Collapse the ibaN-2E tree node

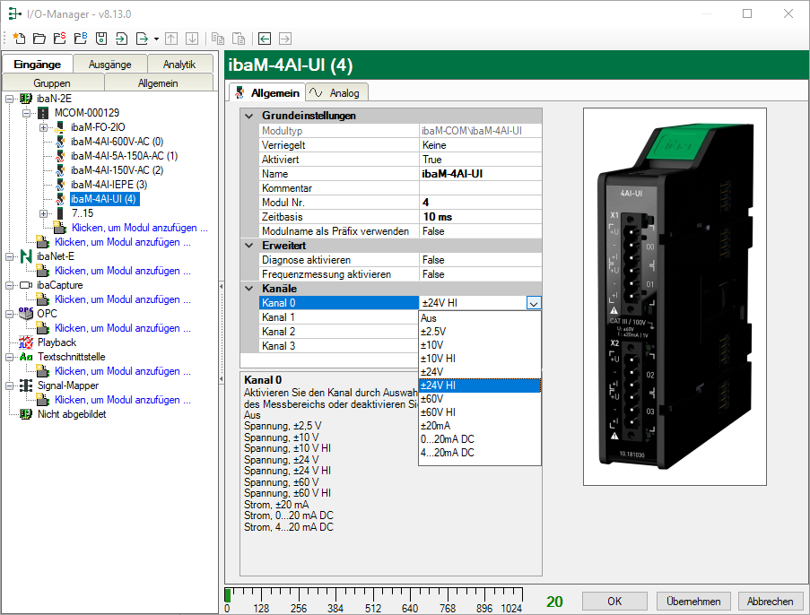[10, 99]
